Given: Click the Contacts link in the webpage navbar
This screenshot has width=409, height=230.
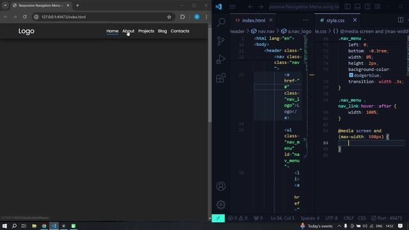Looking at the screenshot, I should point(180,31).
